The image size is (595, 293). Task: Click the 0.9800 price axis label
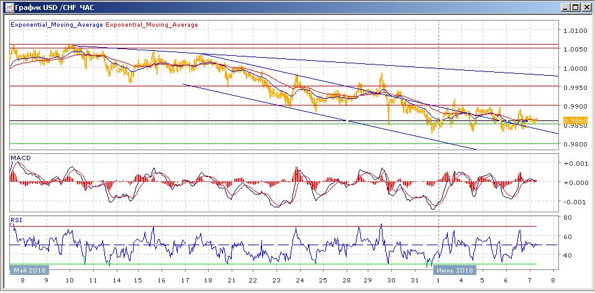(x=575, y=144)
